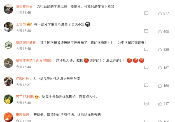Click 上官勾's profile avatar

pyautogui.click(x=8, y=27)
